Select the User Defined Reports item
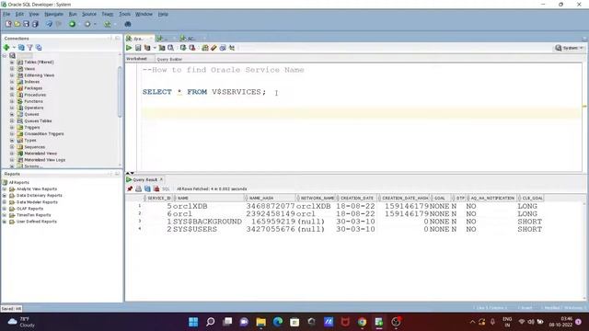Screen dimensions: 589x331 point(37,222)
